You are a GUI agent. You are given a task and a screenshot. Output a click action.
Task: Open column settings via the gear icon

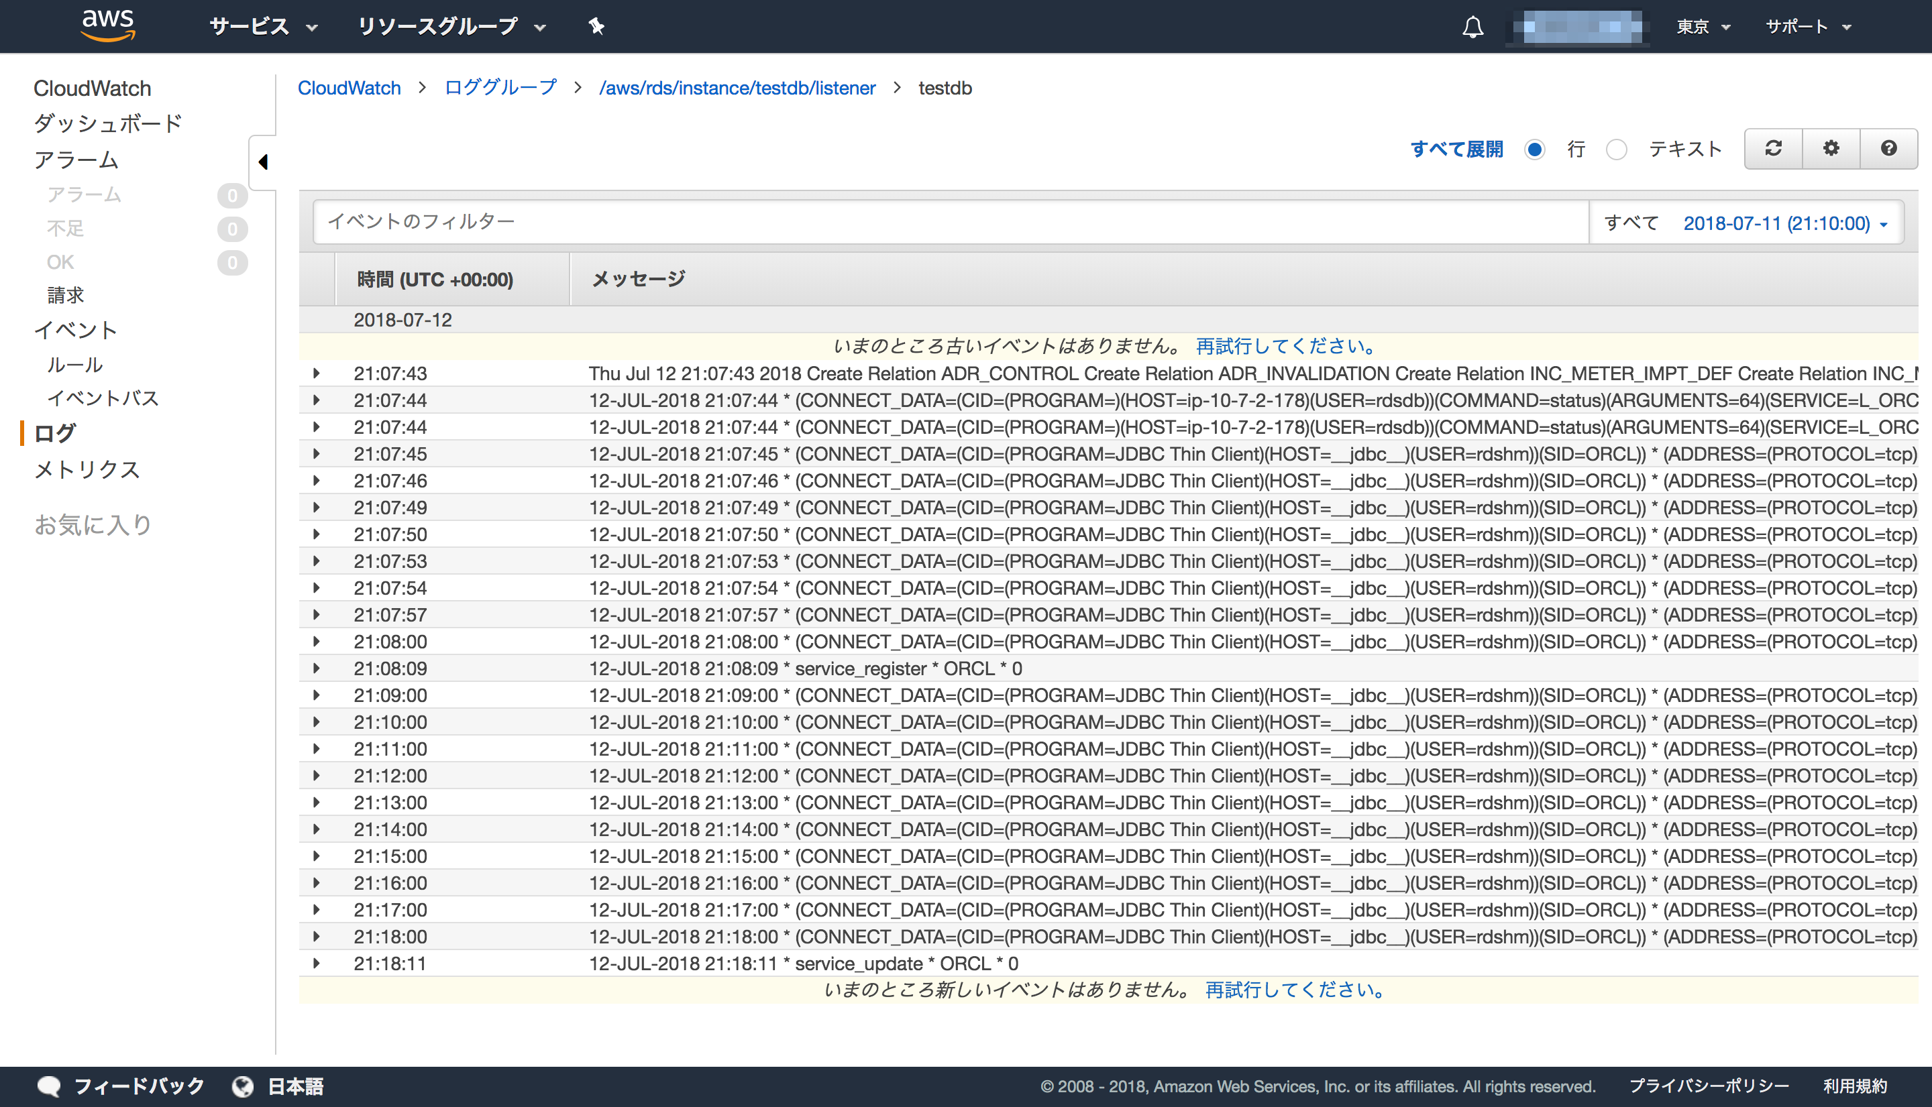(1831, 148)
